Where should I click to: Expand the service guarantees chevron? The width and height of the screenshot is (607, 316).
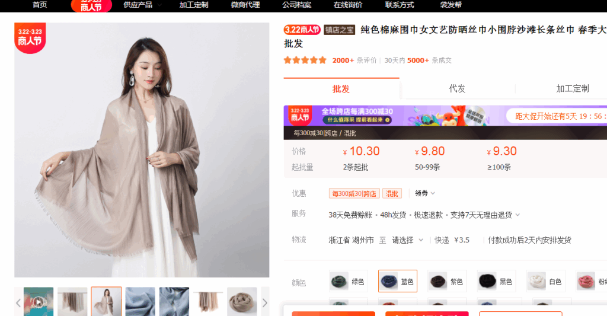(517, 215)
